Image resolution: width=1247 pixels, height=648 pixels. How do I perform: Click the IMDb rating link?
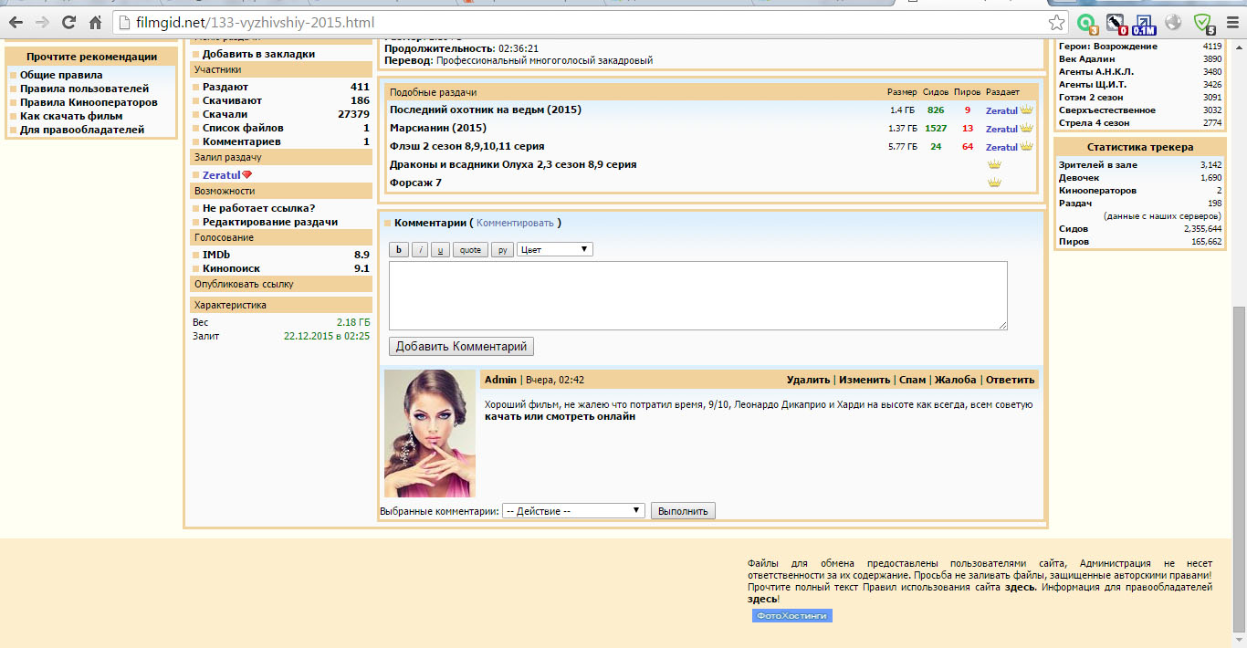coord(216,255)
